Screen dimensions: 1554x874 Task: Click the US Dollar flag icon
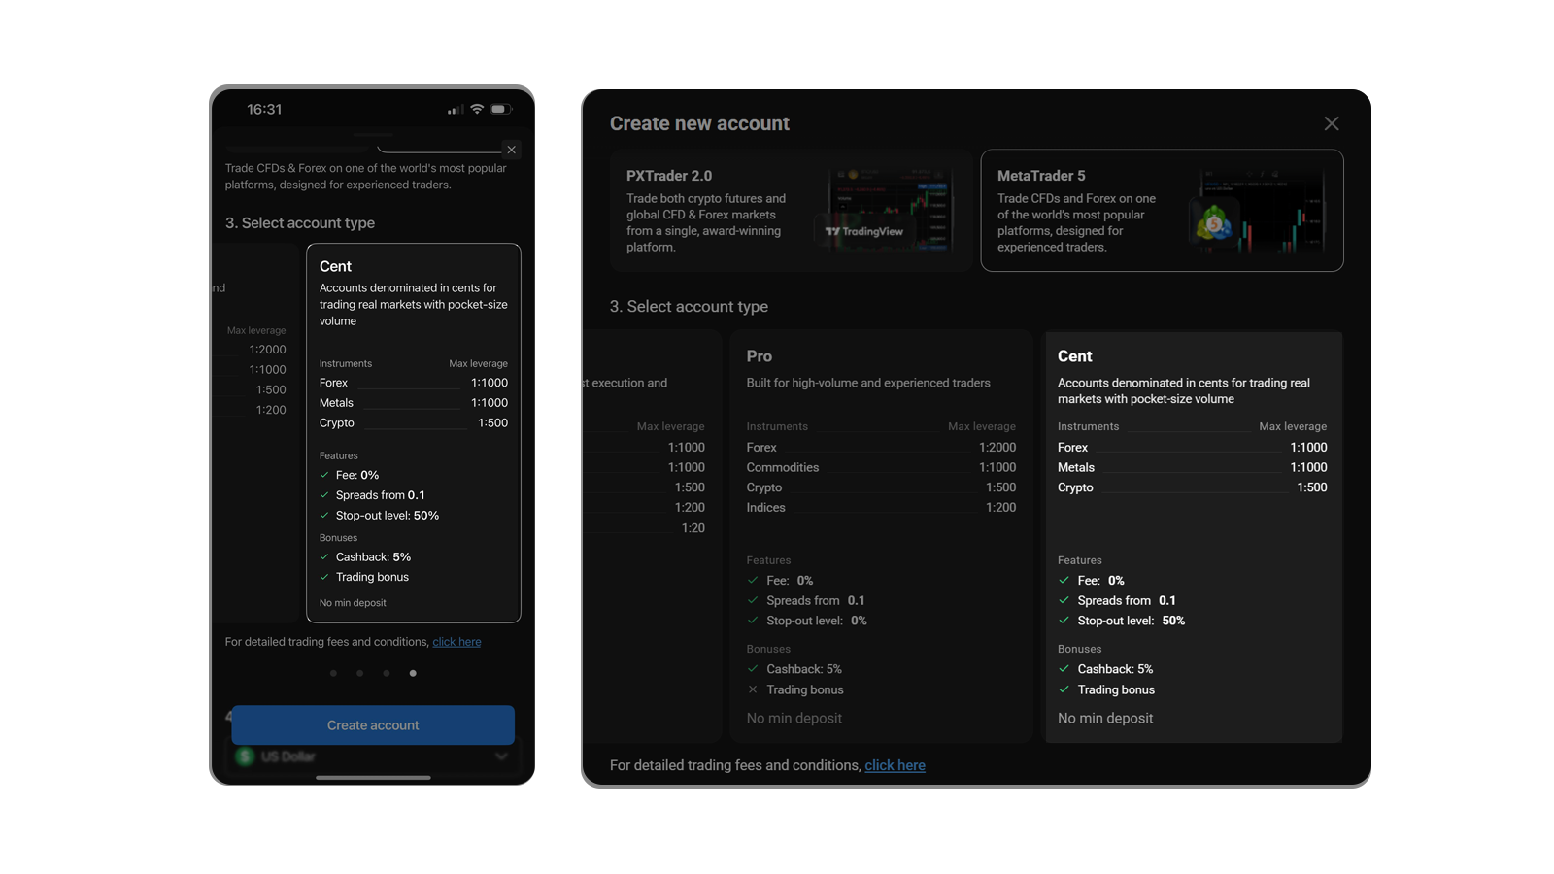pos(245,756)
